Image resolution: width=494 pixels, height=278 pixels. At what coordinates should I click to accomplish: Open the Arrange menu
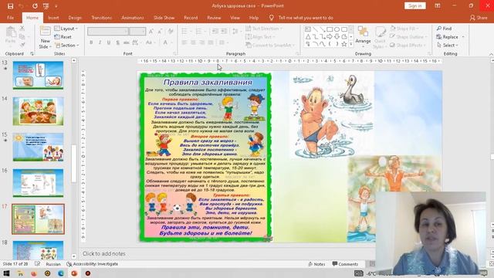[363, 36]
